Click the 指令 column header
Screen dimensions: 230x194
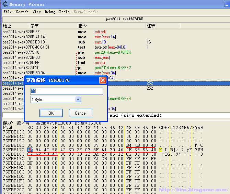click(82, 26)
